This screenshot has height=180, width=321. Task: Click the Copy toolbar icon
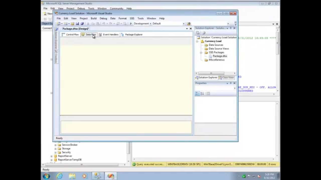pos(93,24)
